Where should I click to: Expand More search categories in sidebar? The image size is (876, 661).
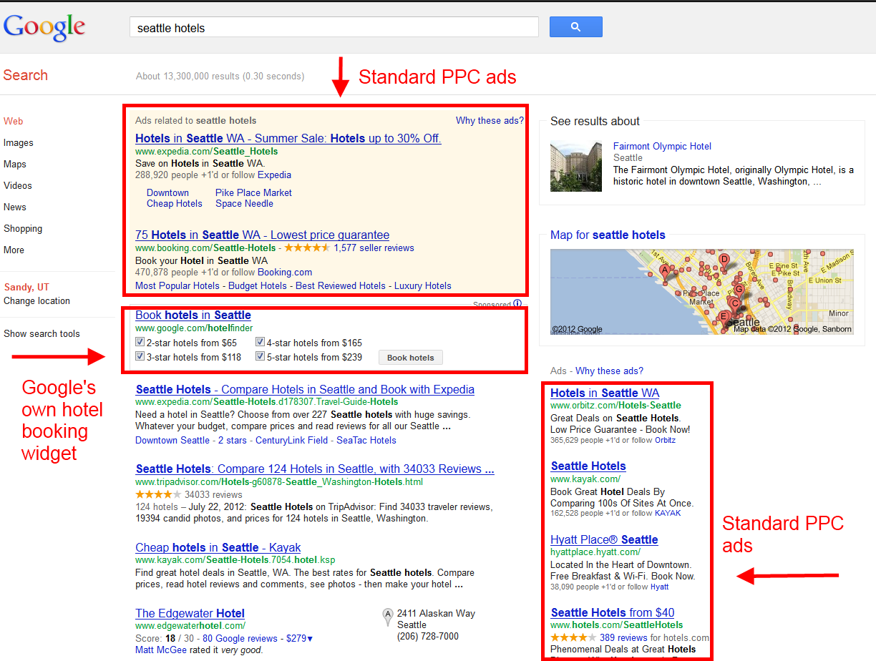[x=14, y=250]
